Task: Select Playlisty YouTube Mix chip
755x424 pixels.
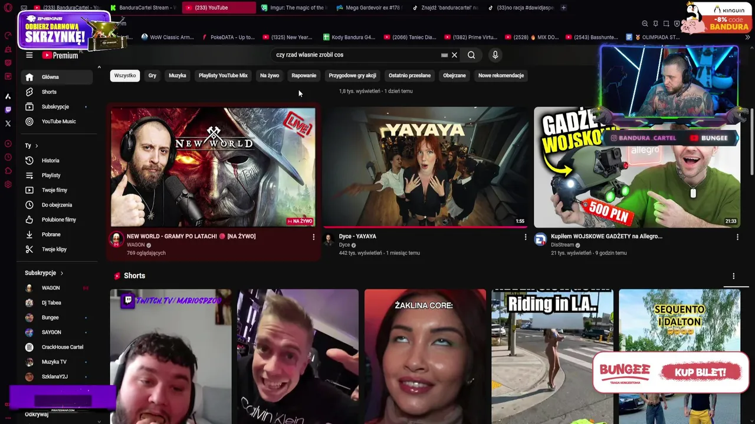Action: [223, 75]
